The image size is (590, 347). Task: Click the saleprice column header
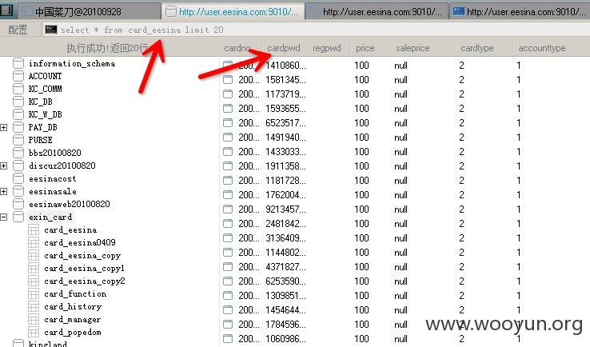[x=413, y=48]
